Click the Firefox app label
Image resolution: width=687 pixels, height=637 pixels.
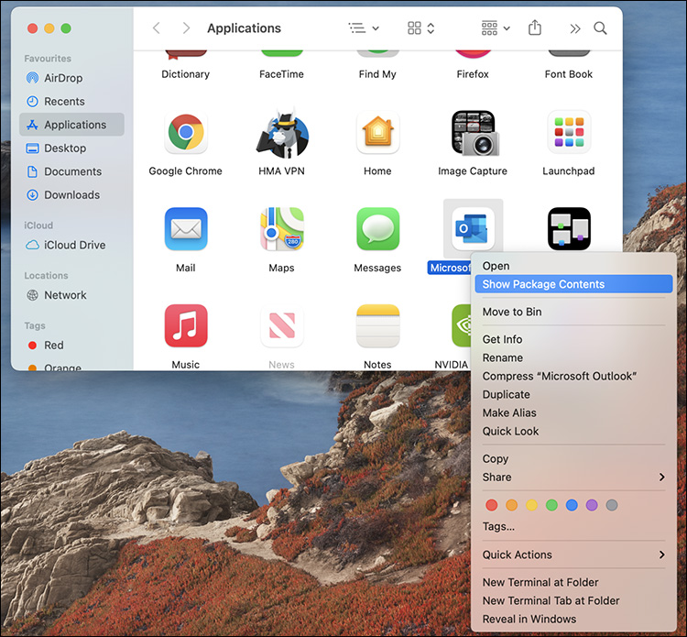click(x=473, y=74)
